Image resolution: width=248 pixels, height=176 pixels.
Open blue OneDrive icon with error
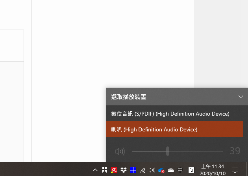click(161, 170)
